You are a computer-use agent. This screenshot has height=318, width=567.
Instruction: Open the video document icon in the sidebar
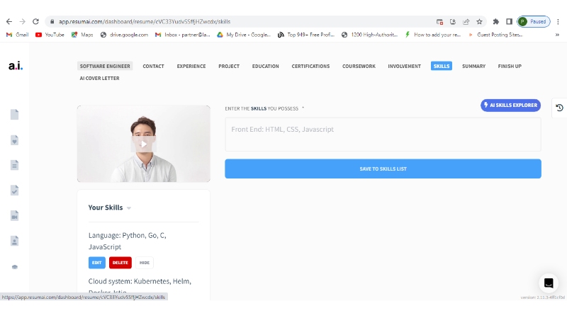[14, 215]
